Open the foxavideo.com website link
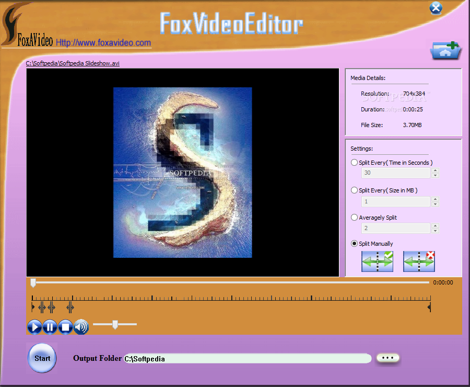Screen dimensions: 470x387 pyautogui.click(x=103, y=43)
